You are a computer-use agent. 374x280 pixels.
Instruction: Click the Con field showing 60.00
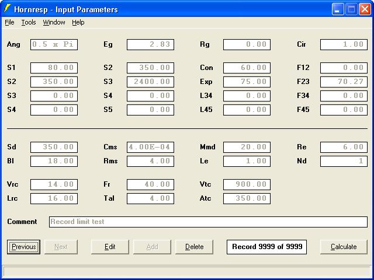[x=247, y=68]
